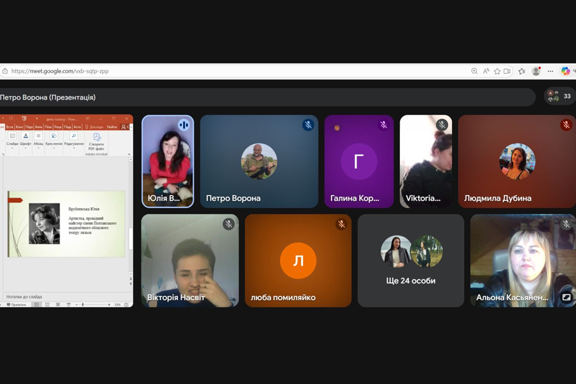Select the Вікторія Насвіт video tile
Image resolution: width=576 pixels, height=384 pixels.
190,260
